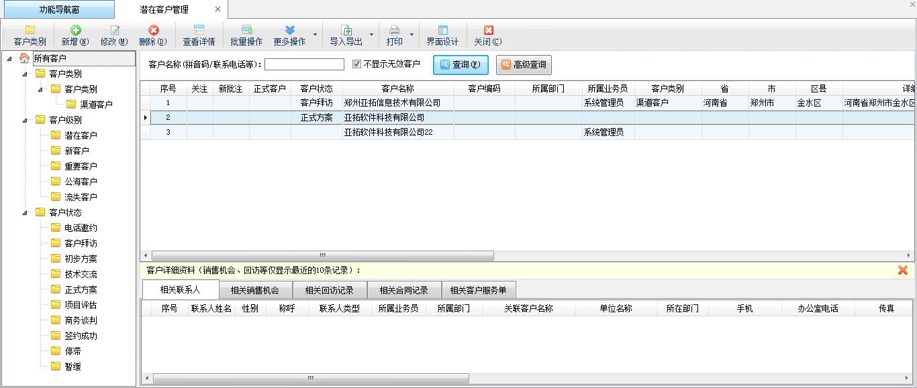Click the 查询 search button
This screenshot has width=917, height=388.
pyautogui.click(x=461, y=65)
